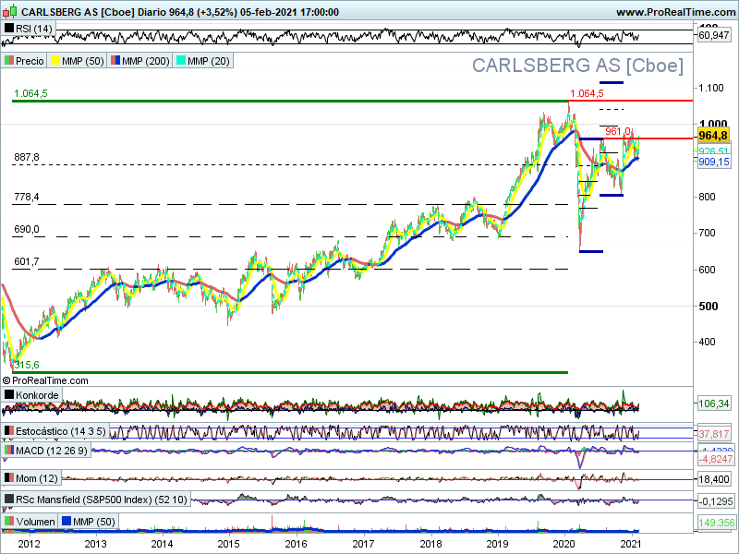This screenshot has width=739, height=554.
Task: Click the RSc Mansfield indicator icon
Action: point(8,500)
